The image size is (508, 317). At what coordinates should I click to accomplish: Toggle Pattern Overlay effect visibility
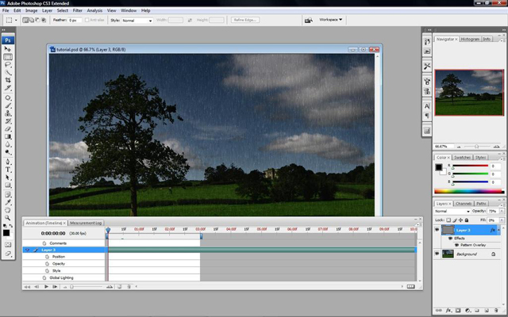pos(457,245)
